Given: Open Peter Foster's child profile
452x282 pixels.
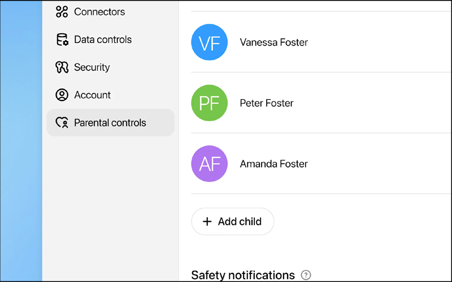Looking at the screenshot, I should pos(267,103).
